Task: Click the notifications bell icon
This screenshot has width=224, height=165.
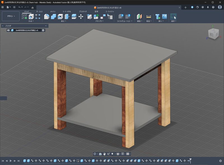Action: (x=208, y=7)
